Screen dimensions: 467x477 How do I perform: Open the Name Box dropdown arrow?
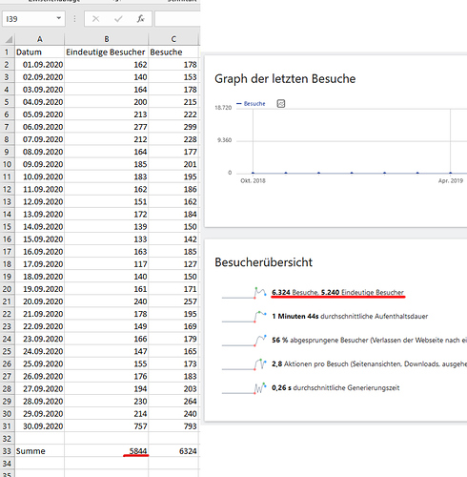[x=59, y=18]
